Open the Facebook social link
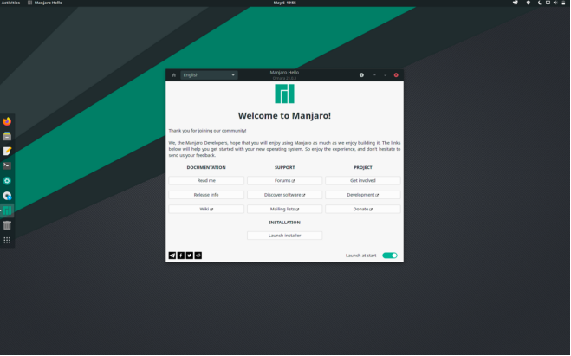 click(x=181, y=256)
